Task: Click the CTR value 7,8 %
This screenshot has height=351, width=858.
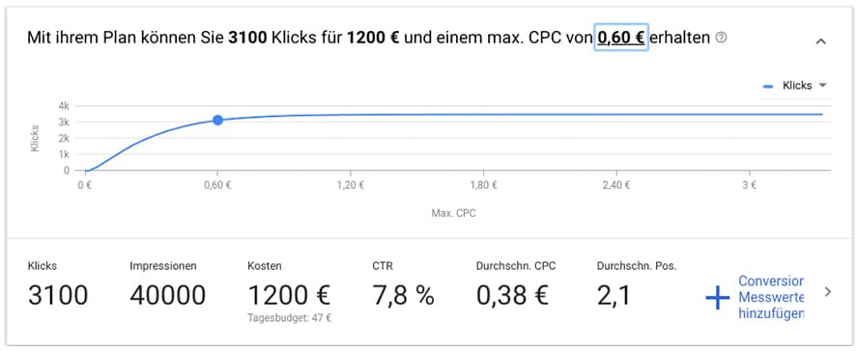Action: [x=403, y=296]
